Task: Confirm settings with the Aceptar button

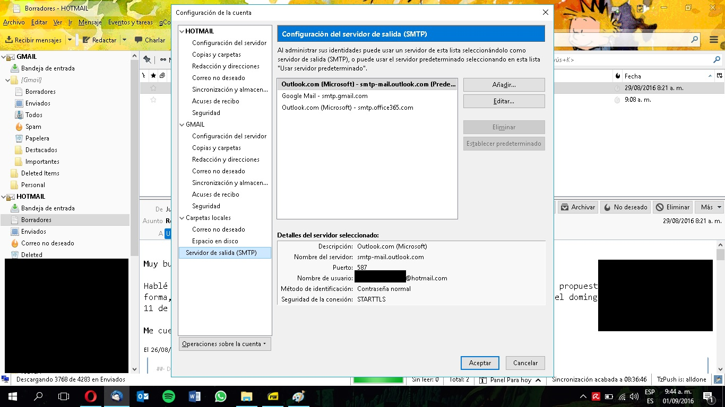Action: 480,363
